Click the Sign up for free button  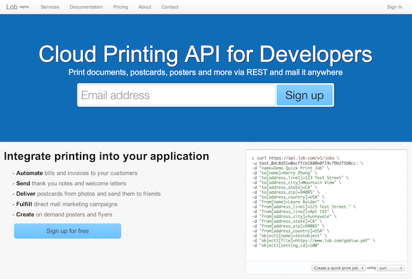67,231
